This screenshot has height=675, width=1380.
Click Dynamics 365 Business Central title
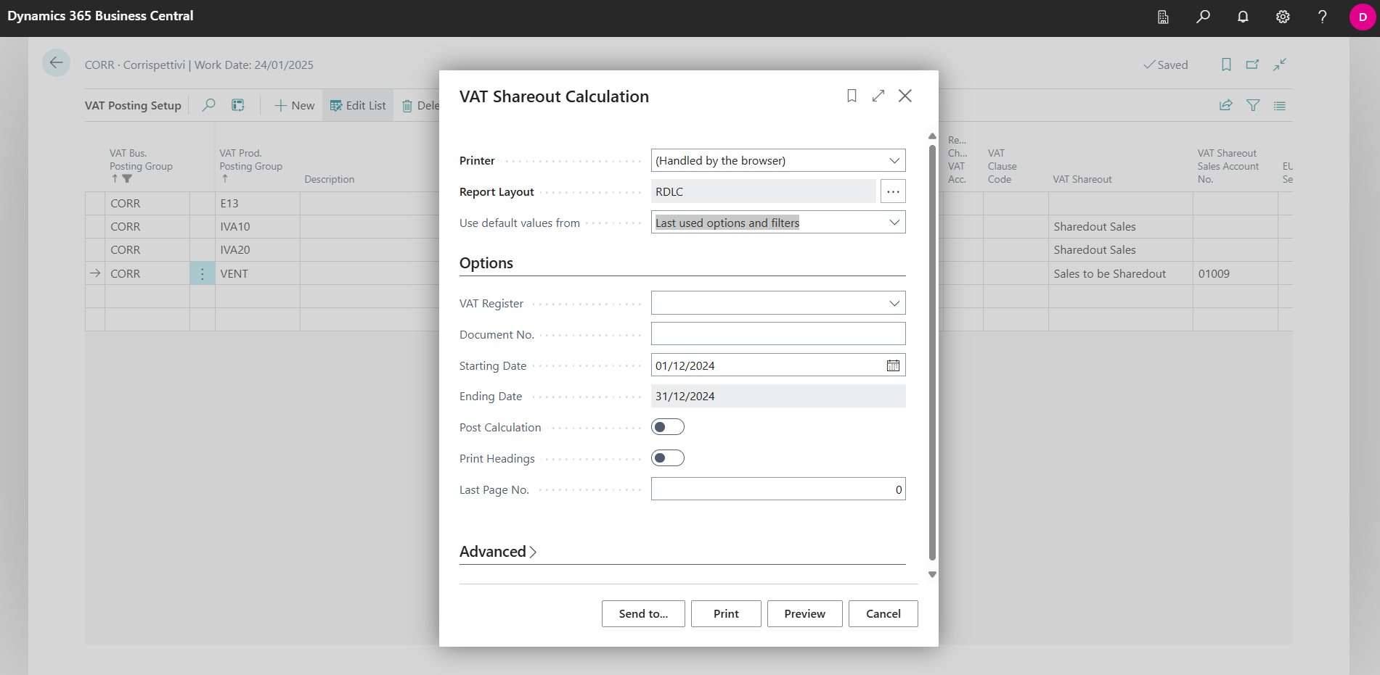100,16
